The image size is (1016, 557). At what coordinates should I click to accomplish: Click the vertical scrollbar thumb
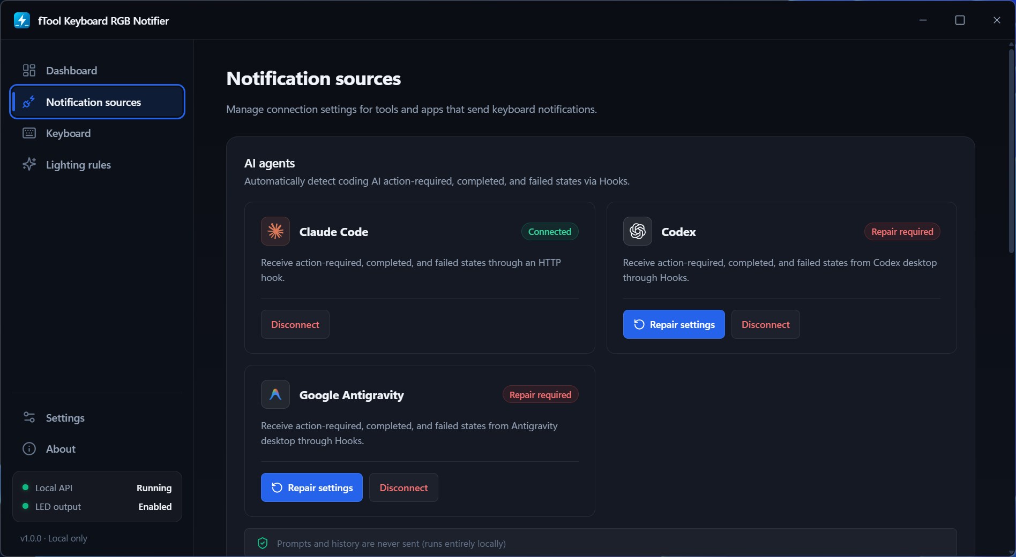pyautogui.click(x=1011, y=150)
